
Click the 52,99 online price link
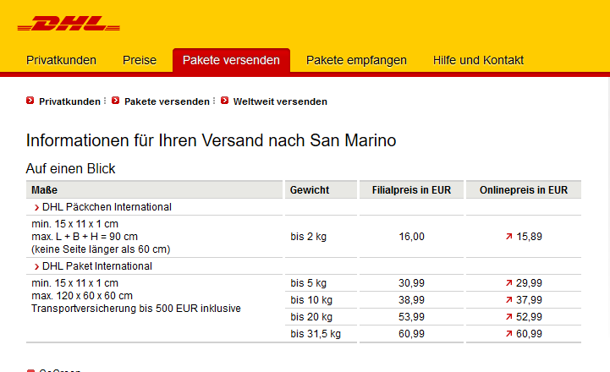[529, 317]
